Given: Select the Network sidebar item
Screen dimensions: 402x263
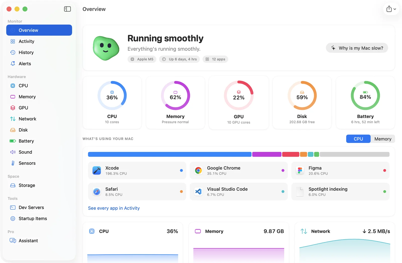Looking at the screenshot, I should pyautogui.click(x=39, y=119).
